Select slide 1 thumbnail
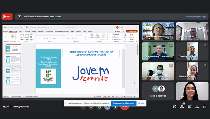Image resolution: width=210 pixels, height=119 pixels. pyautogui.click(x=13, y=49)
